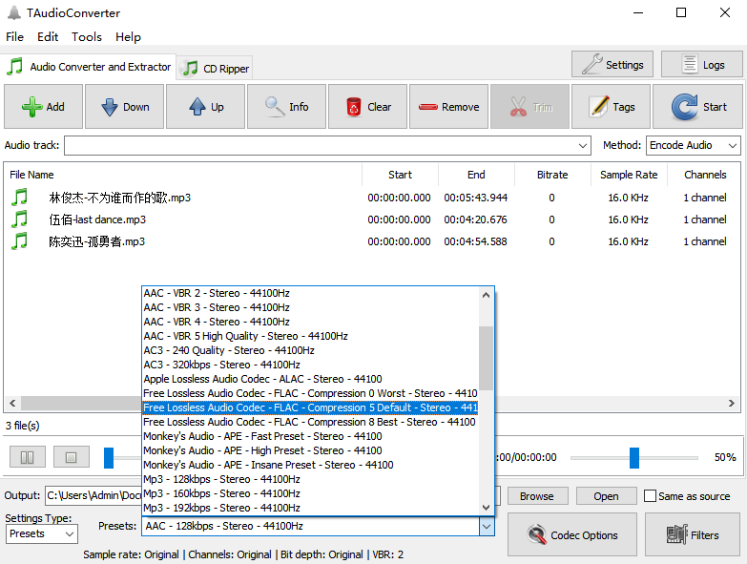Click the preset list scrollbar thumb

[x=486, y=358]
